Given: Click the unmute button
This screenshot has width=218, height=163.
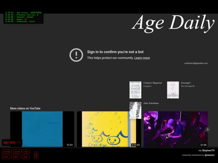Looking at the screenshot, I should (6, 152).
